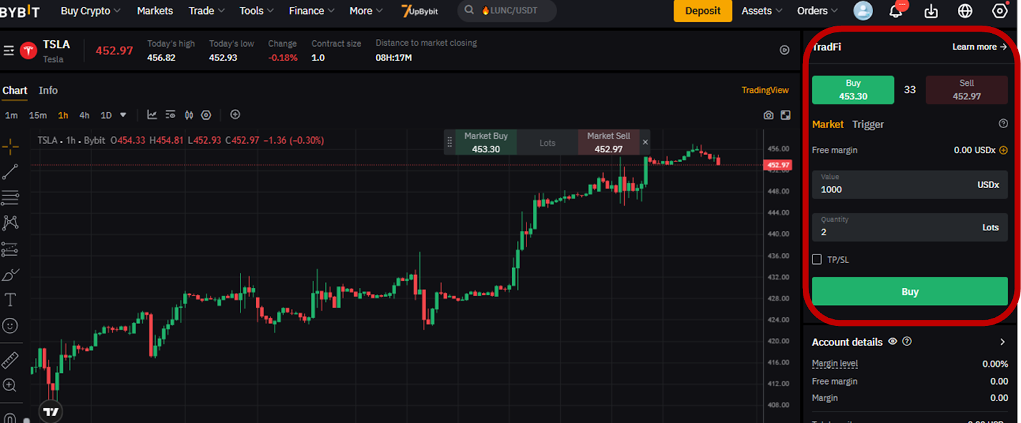Open more timeframe intervals dropdown arrow
The width and height of the screenshot is (1021, 423).
pyautogui.click(x=123, y=115)
